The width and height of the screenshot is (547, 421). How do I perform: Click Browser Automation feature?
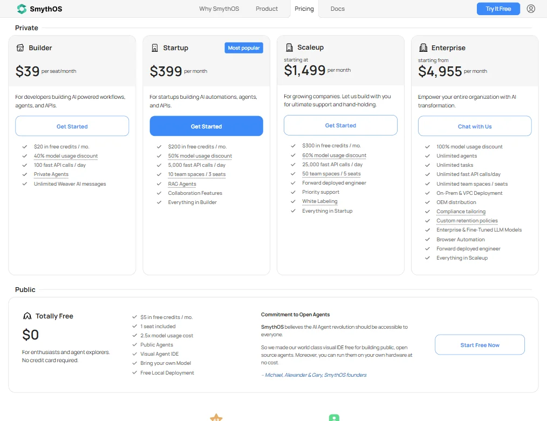[461, 240]
